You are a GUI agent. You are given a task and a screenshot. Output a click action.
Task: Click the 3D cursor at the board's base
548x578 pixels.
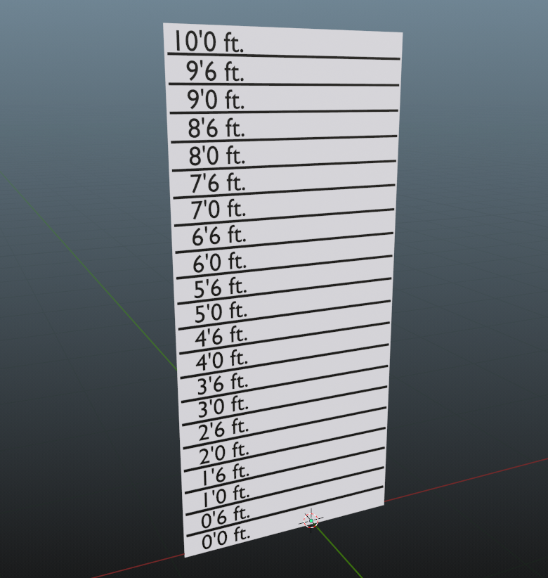coord(311,520)
